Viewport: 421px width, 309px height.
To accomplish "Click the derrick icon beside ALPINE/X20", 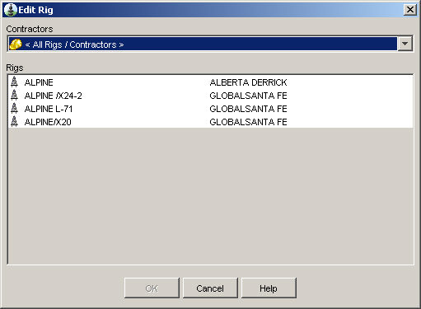I will point(14,122).
